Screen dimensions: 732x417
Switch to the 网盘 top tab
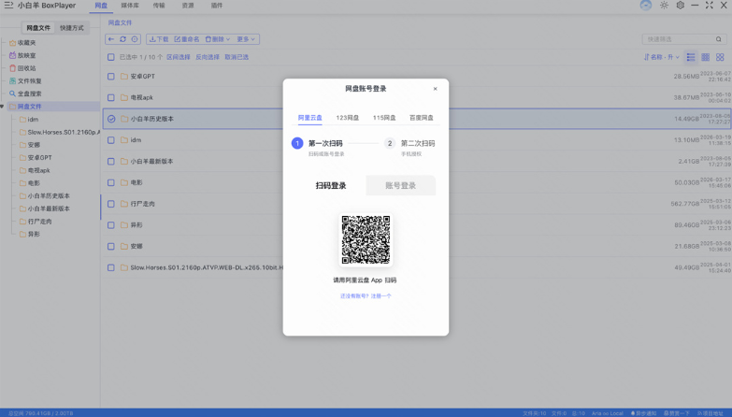pyautogui.click(x=101, y=6)
